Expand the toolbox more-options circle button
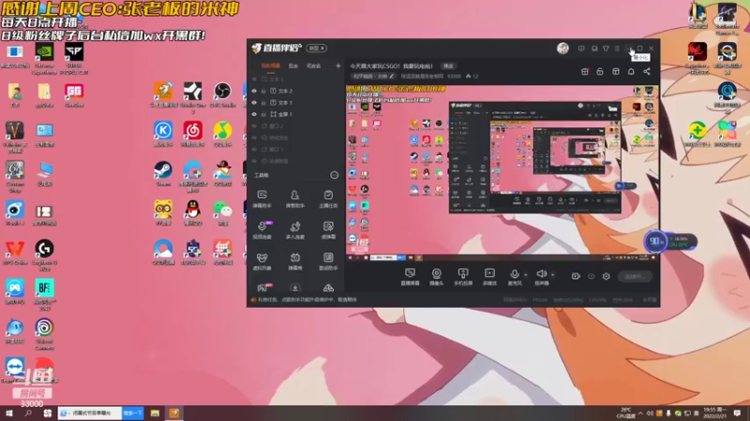The width and height of the screenshot is (750, 421). (x=334, y=175)
